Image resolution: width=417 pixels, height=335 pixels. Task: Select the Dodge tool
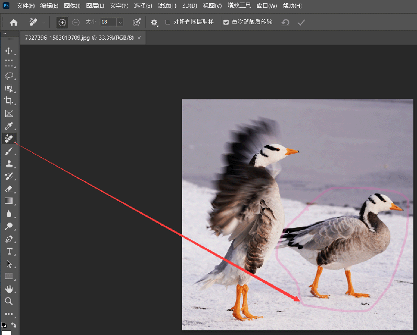click(9, 226)
